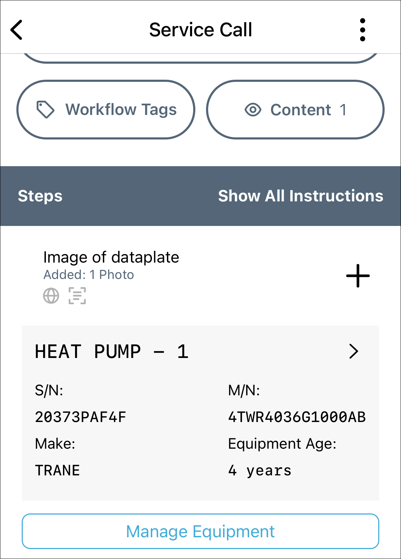
Task: Expand HEAT PUMP - 1 with chevron arrow
Action: (353, 352)
